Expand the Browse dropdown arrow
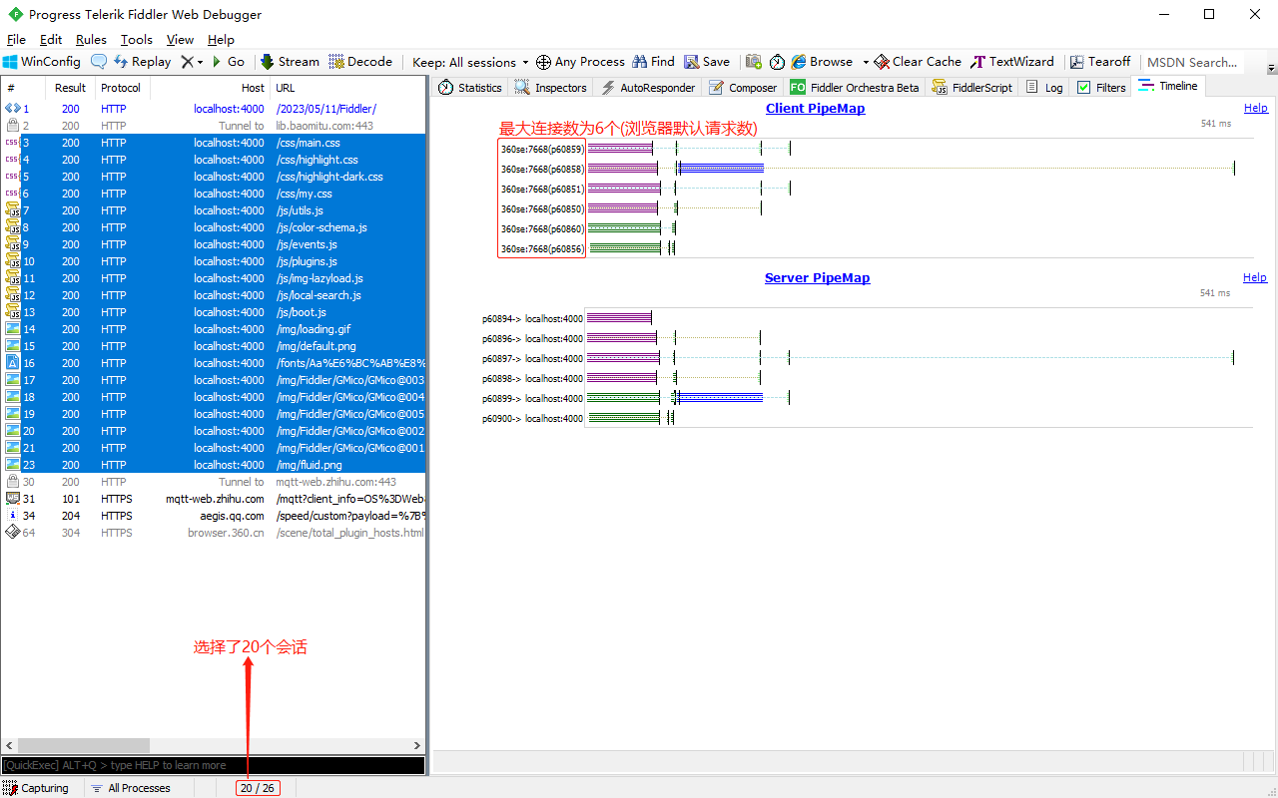 coord(866,62)
